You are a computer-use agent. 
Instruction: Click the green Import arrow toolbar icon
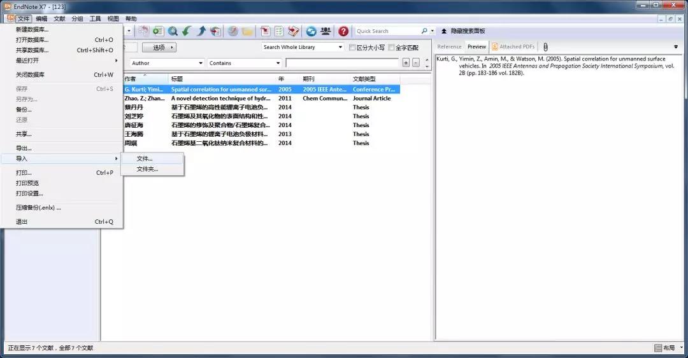pyautogui.click(x=187, y=31)
